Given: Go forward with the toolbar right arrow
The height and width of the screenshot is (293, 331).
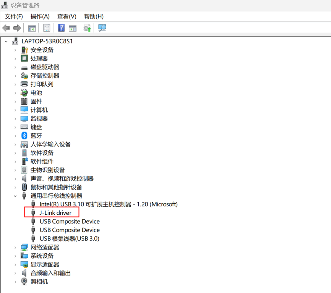Looking at the screenshot, I should [x=17, y=28].
